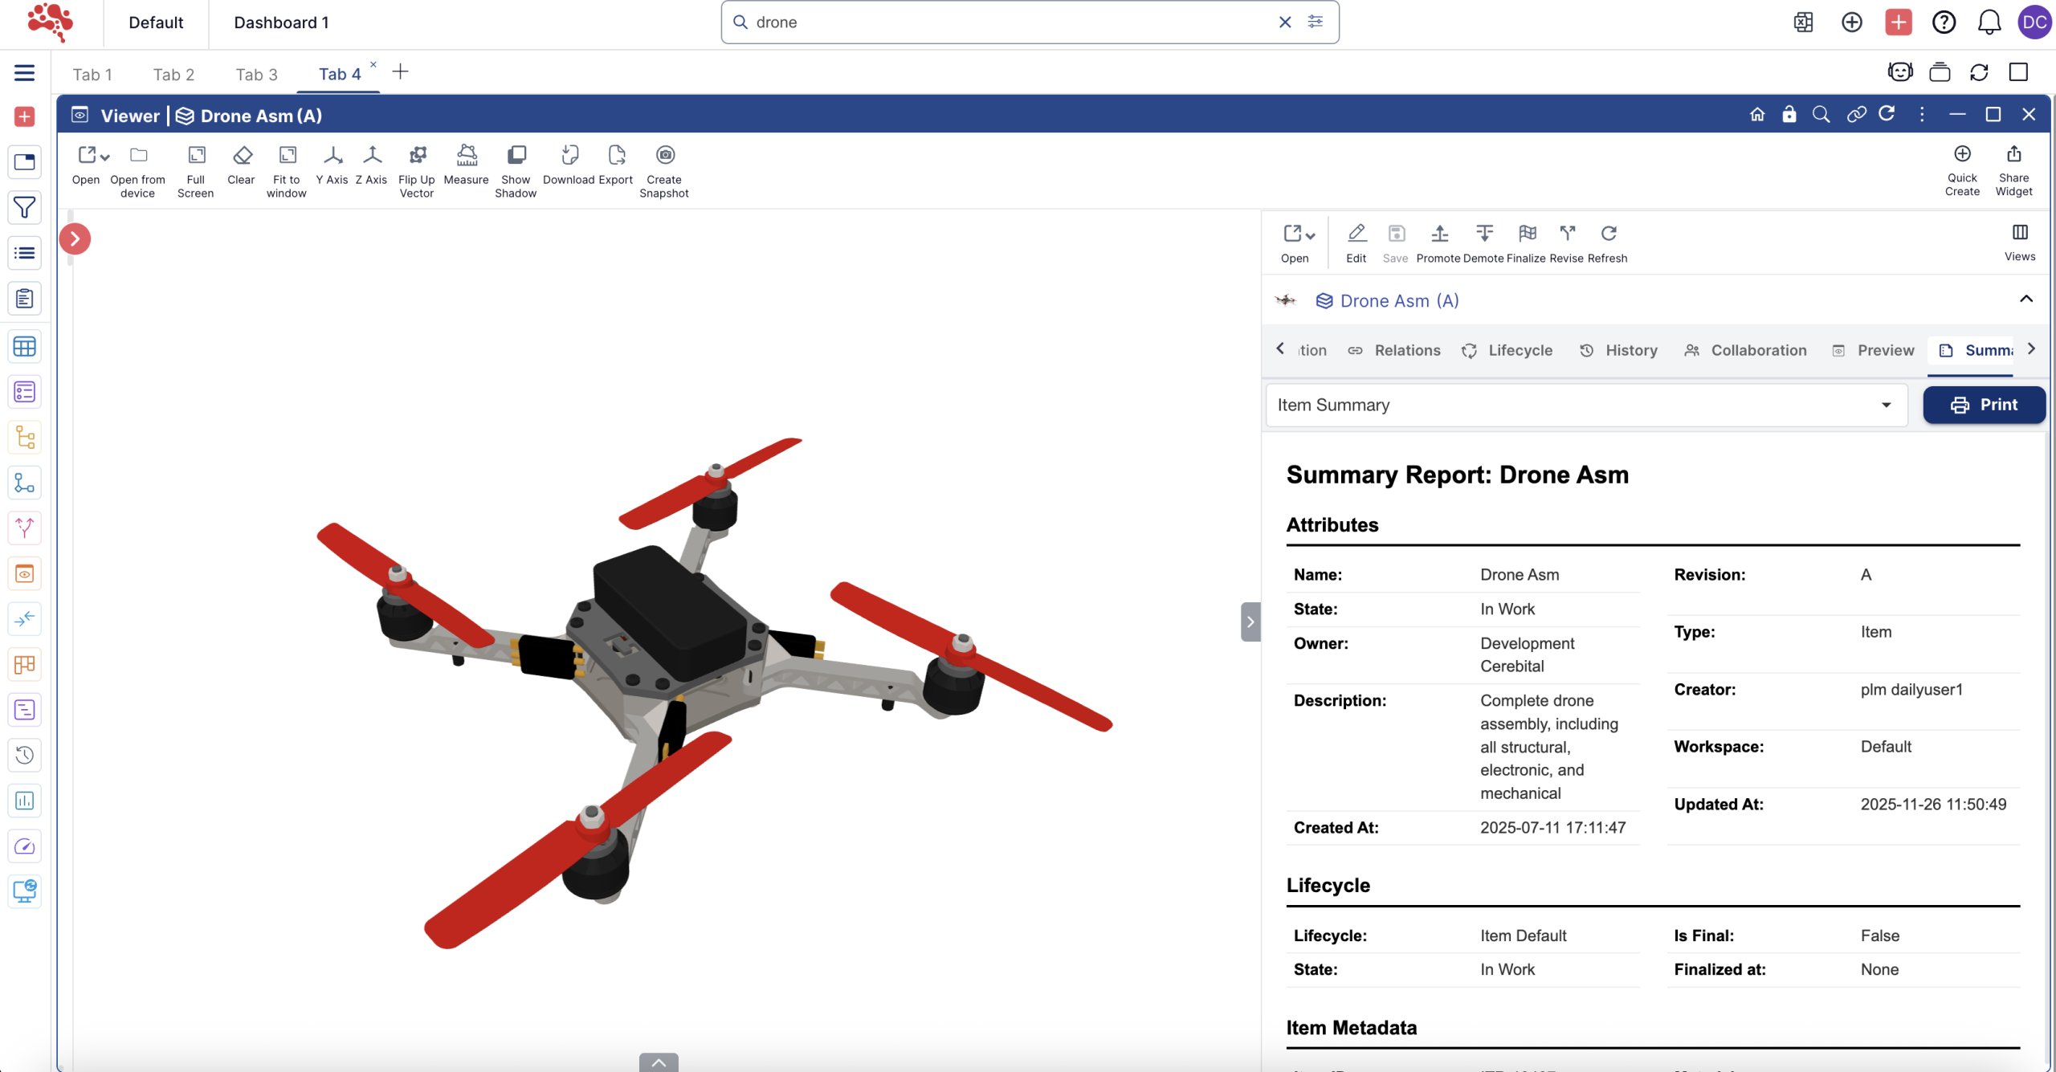Collapse the Drone Asm (A) header chevron
Image resolution: width=2056 pixels, height=1072 pixels.
(2025, 300)
